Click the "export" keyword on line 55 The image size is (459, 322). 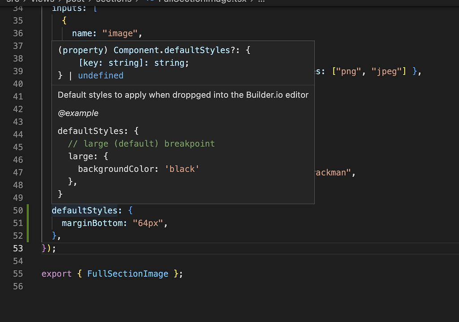coord(56,274)
